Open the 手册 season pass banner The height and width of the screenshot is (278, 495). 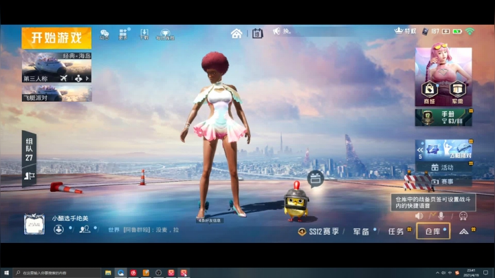click(443, 118)
